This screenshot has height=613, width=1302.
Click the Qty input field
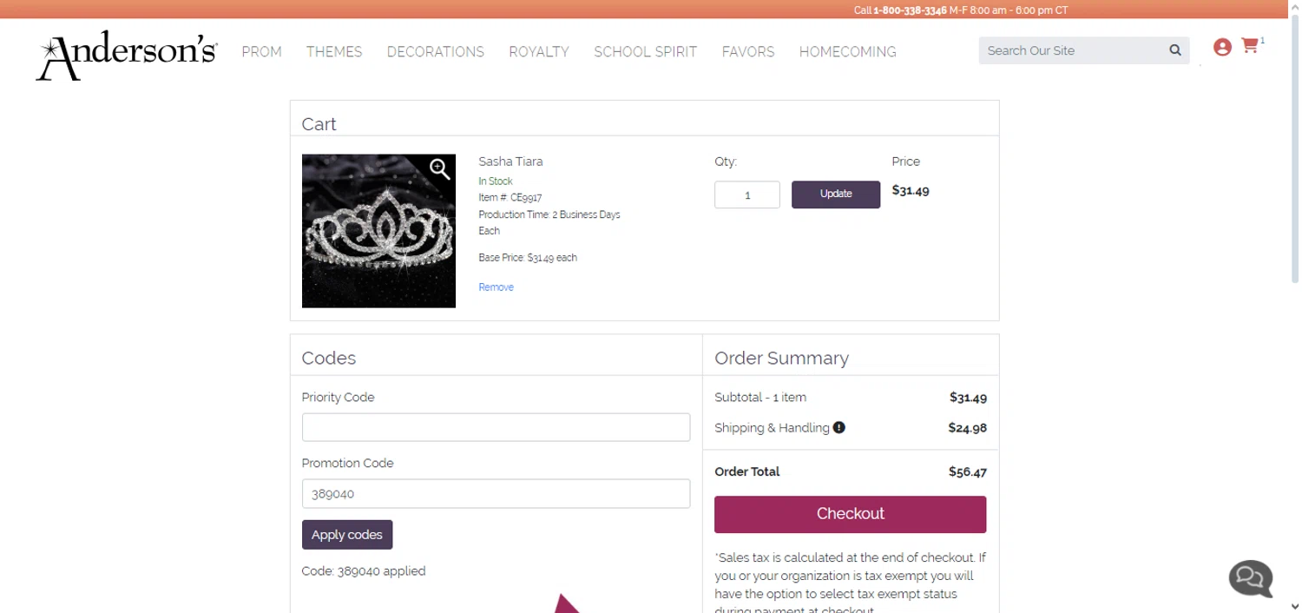point(747,194)
